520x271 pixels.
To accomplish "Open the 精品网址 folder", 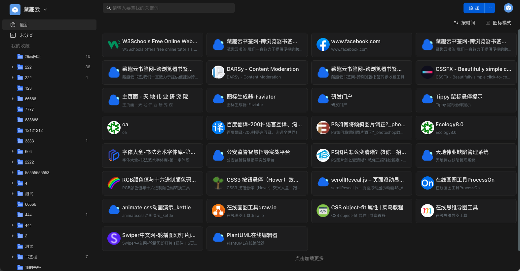I will pos(33,56).
